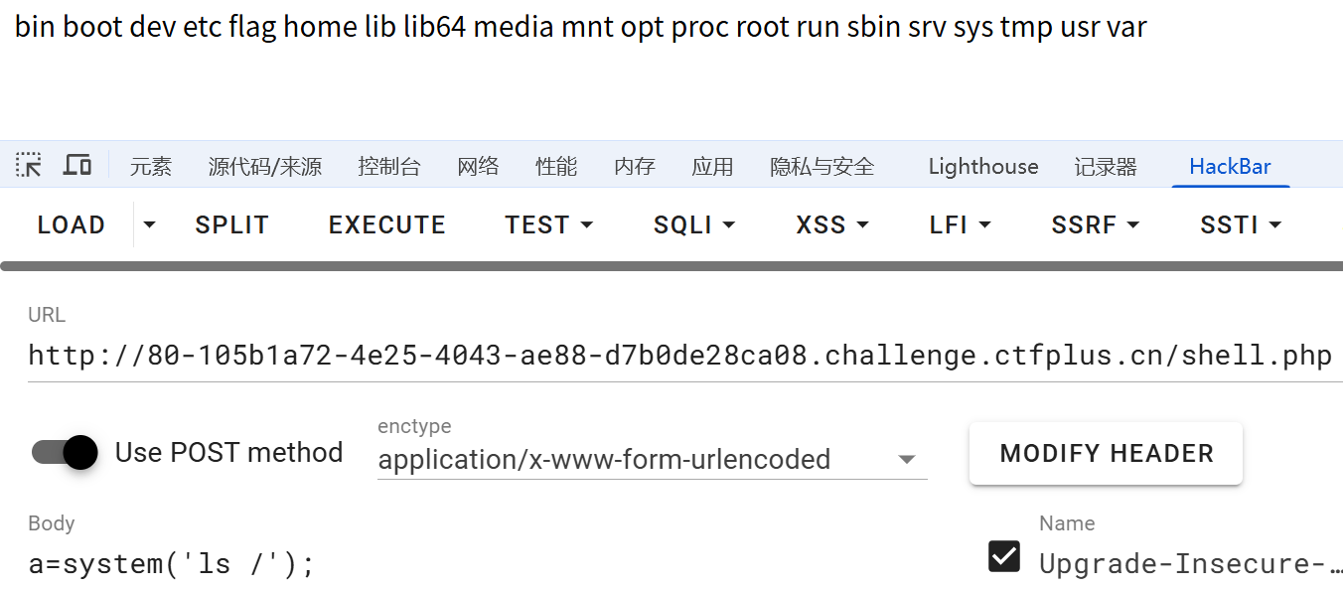Focus the URL input field

point(685,356)
